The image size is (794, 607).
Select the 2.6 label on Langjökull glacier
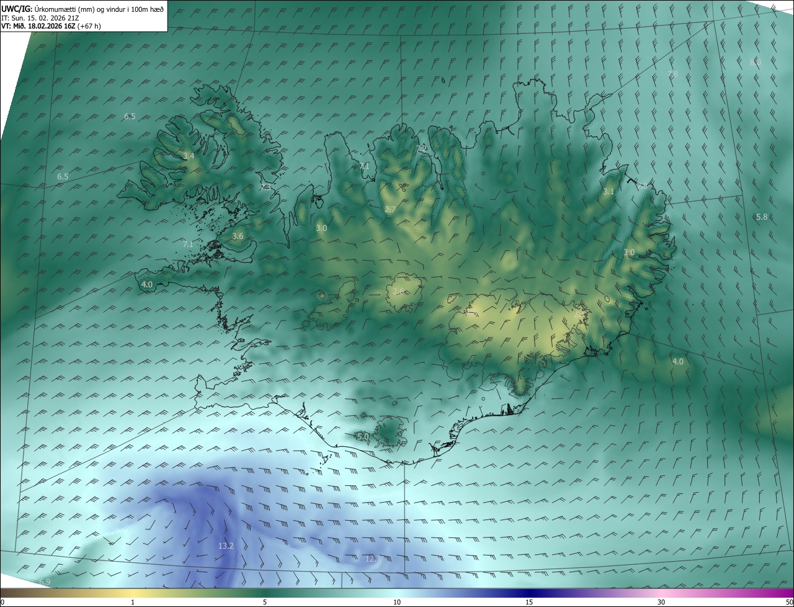click(398, 292)
